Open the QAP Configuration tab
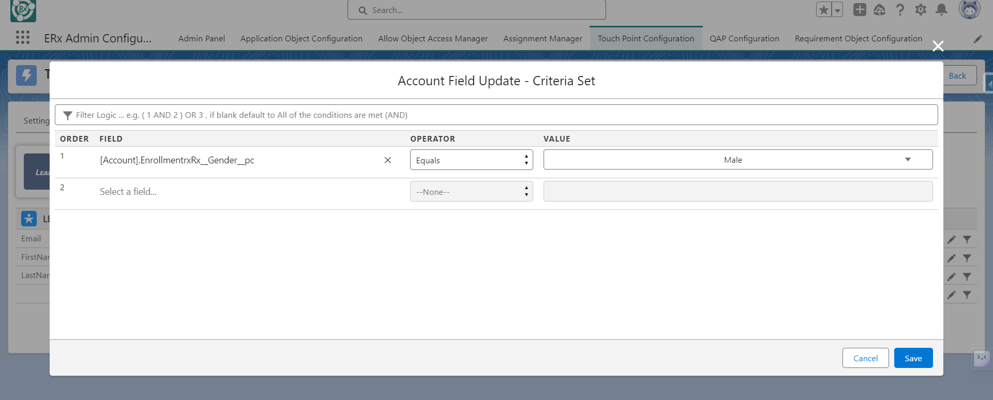993x400 pixels. click(744, 39)
